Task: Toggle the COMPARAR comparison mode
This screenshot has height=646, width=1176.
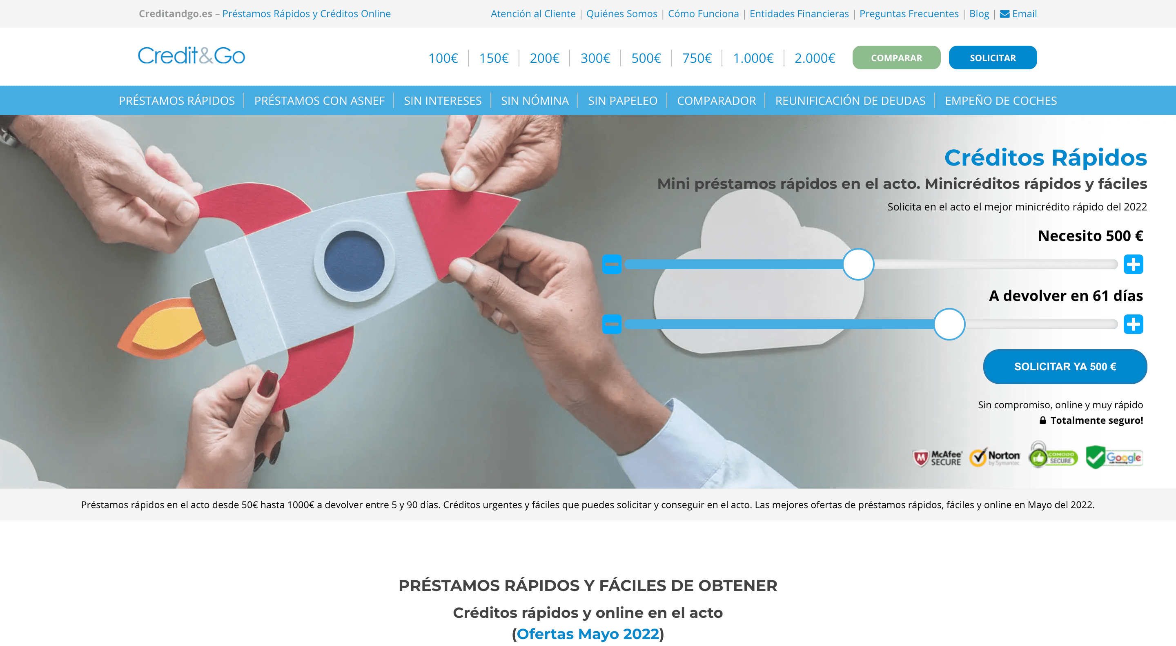Action: pyautogui.click(x=896, y=57)
